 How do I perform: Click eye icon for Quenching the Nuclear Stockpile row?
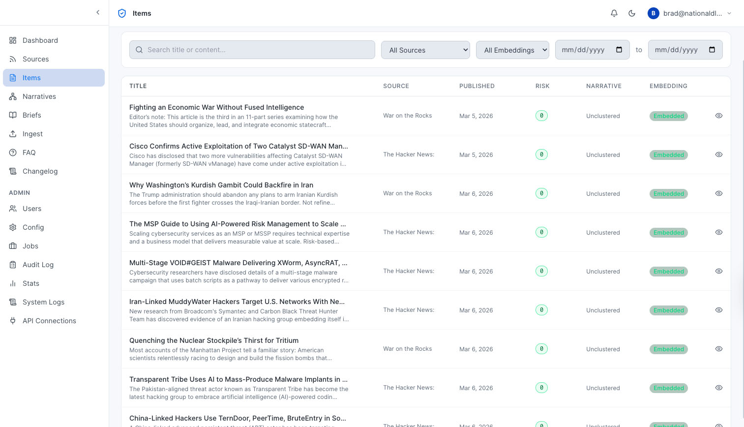click(718, 349)
